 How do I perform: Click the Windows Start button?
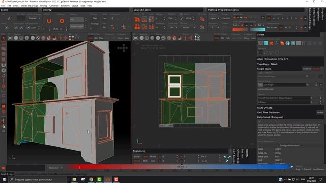pos(4,179)
